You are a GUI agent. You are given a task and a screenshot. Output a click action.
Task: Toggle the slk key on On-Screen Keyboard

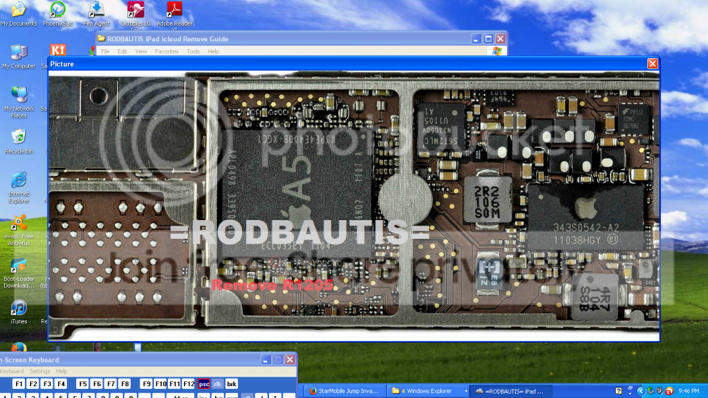pyautogui.click(x=217, y=383)
